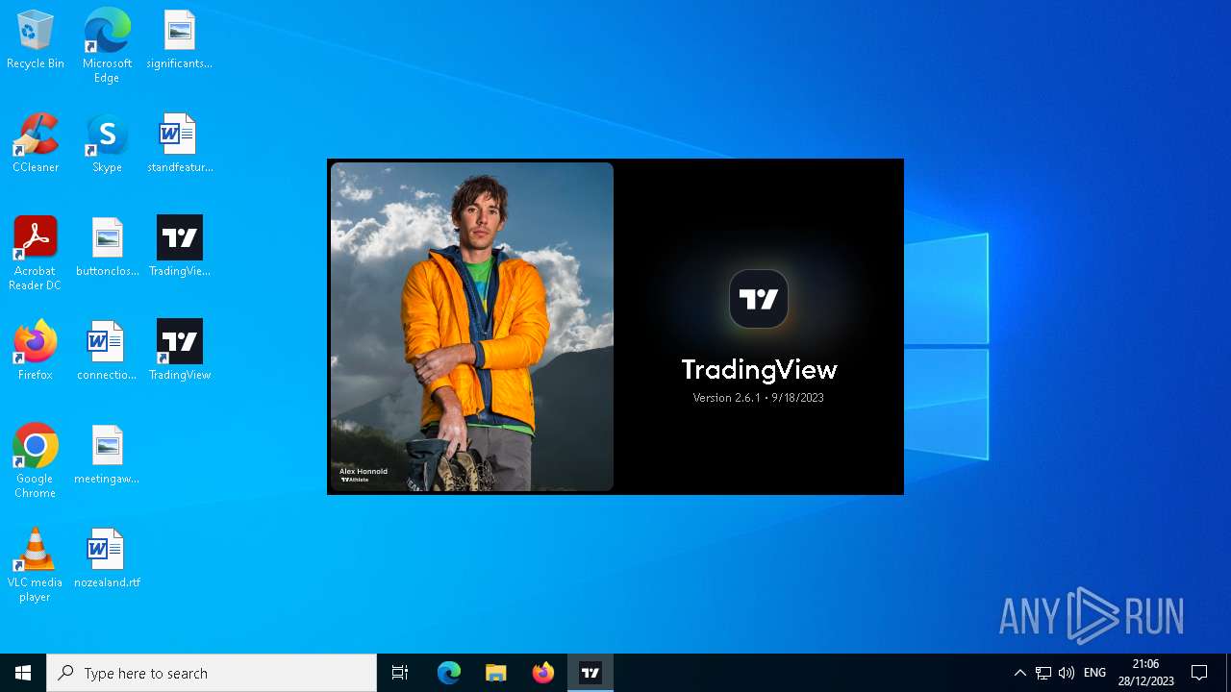Click the TradingView logo on splash screen
Screen dimensions: 1231x692
pos(759,299)
